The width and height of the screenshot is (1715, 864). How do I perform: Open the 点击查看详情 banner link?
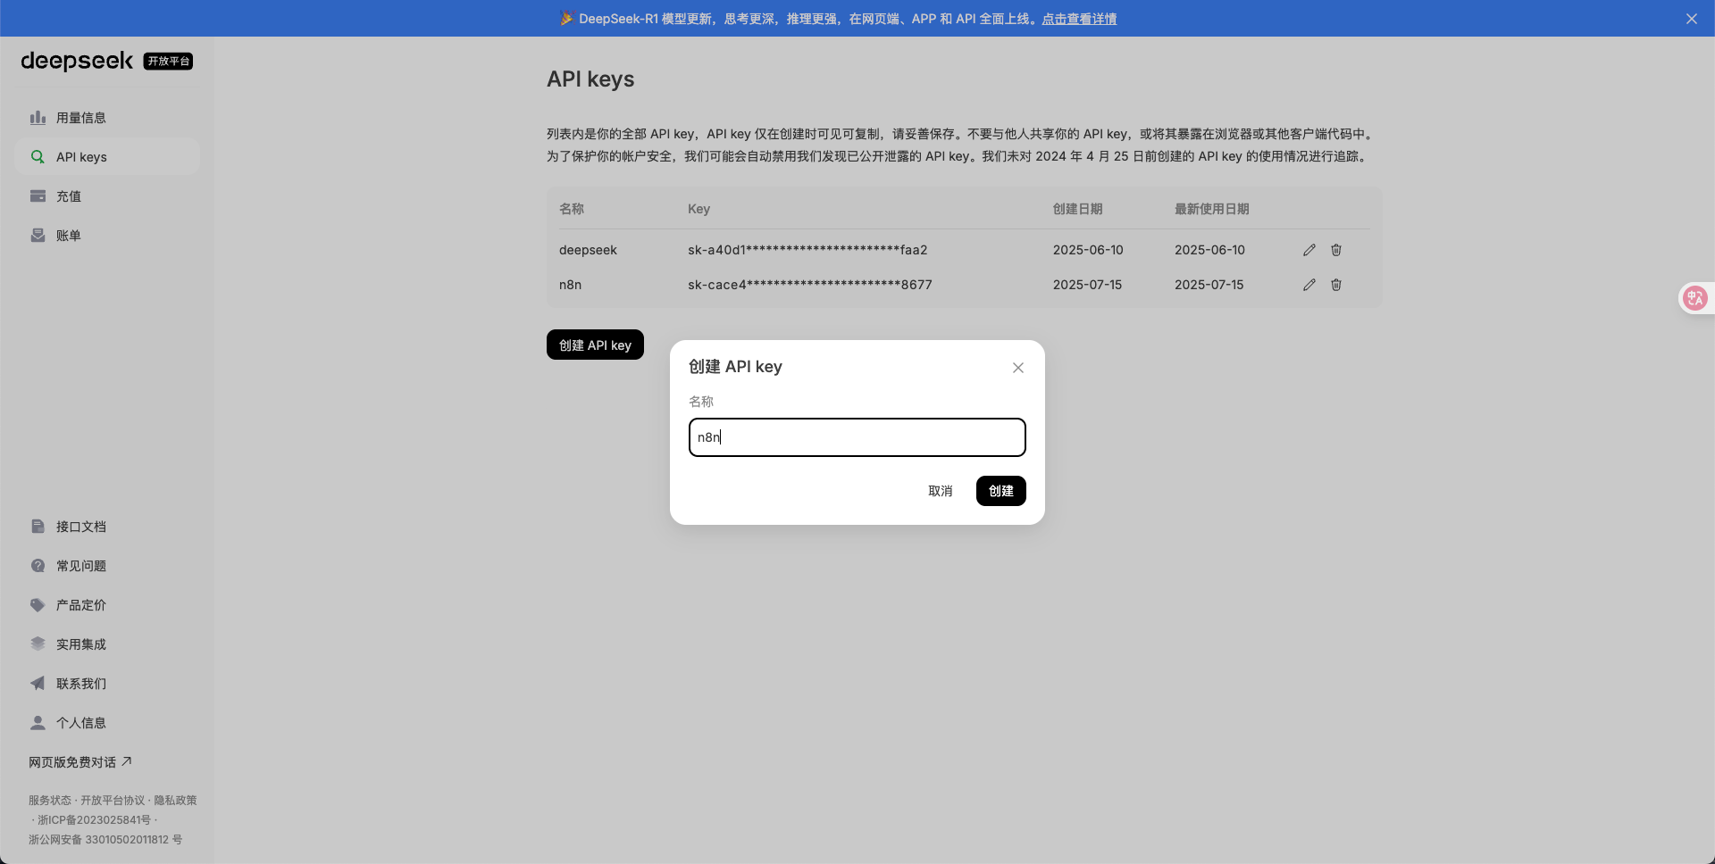1079,19
